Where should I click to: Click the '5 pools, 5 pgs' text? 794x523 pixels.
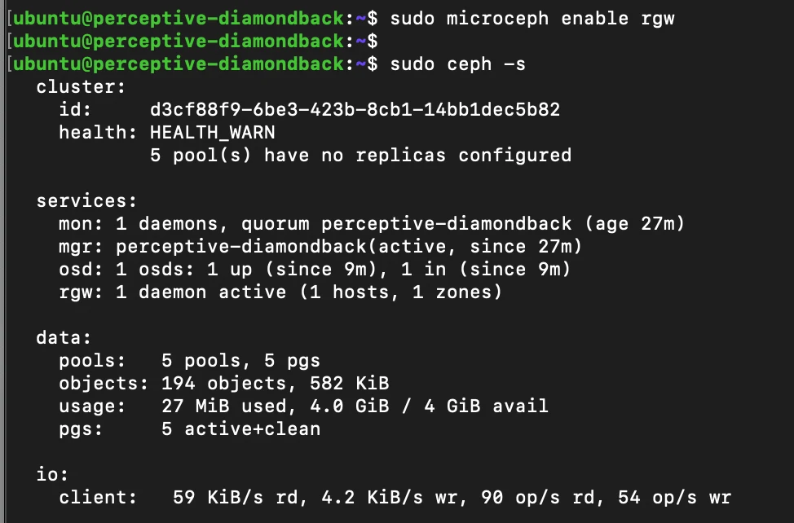[x=241, y=361]
